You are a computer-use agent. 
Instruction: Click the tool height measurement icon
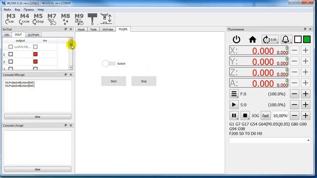106,19
